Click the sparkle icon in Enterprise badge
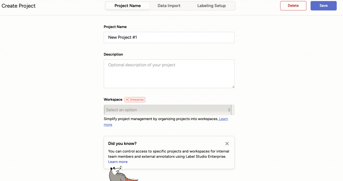This screenshot has height=181, width=343. (127, 100)
